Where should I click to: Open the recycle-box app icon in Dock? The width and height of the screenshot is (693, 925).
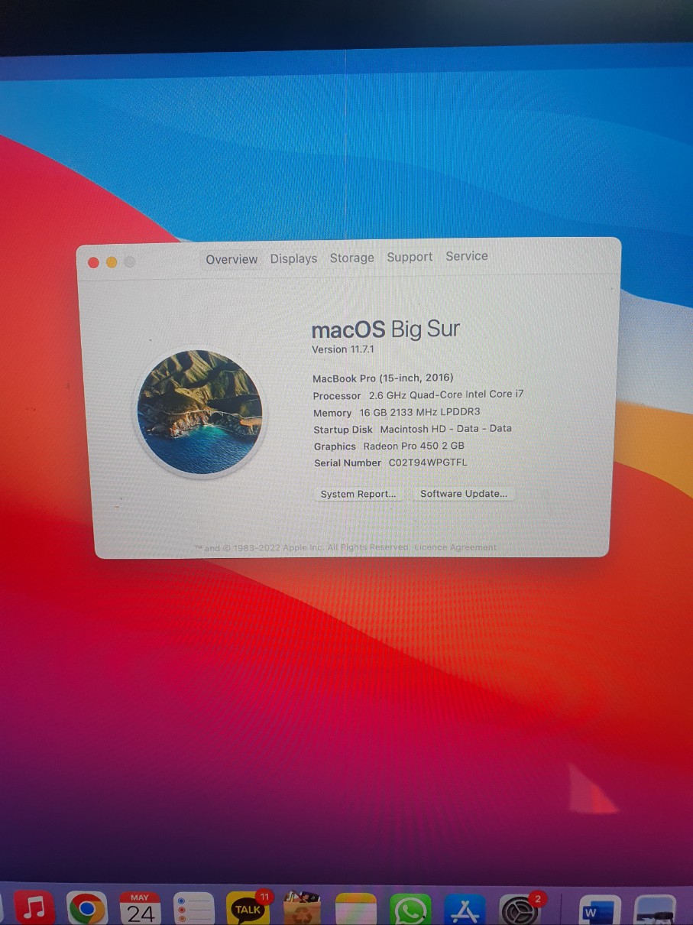(302, 909)
